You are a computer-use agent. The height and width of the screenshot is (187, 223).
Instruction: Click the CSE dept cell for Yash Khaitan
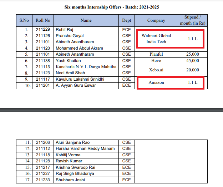[127, 61]
